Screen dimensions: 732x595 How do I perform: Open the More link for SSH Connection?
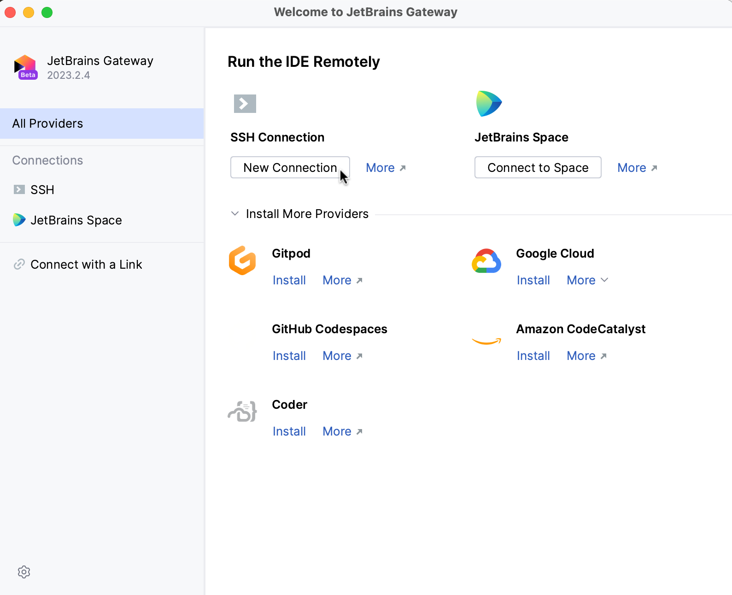[386, 168]
